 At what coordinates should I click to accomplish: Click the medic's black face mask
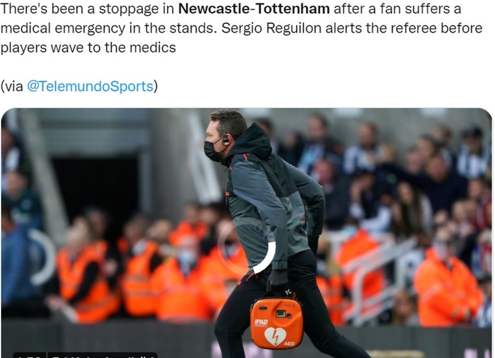(x=213, y=151)
